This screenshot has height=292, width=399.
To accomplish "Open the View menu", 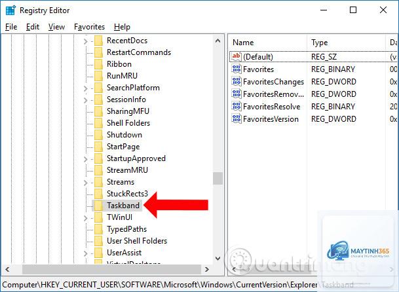I will 56,27.
